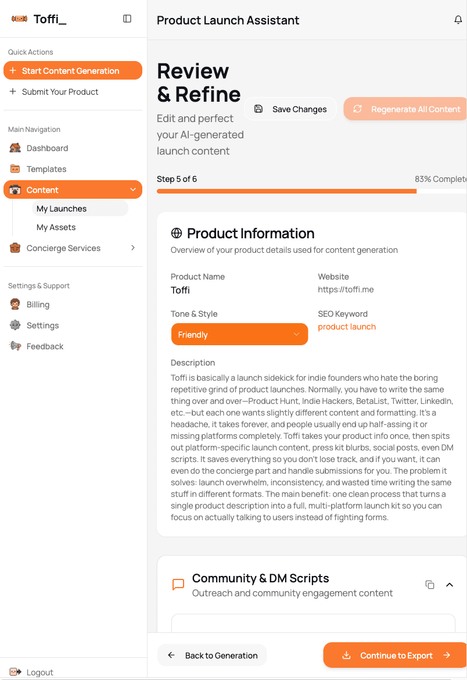Open notifications bell icon

(458, 20)
